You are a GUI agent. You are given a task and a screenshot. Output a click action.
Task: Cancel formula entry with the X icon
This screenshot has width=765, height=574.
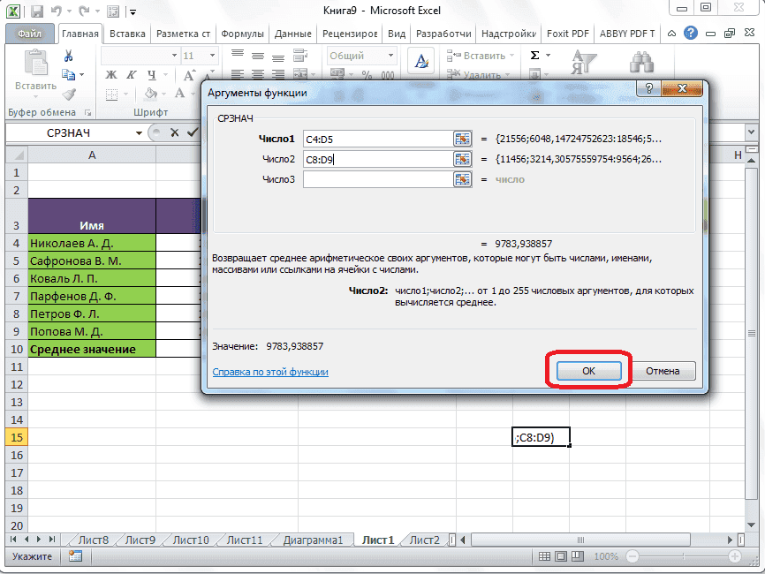pos(175,132)
